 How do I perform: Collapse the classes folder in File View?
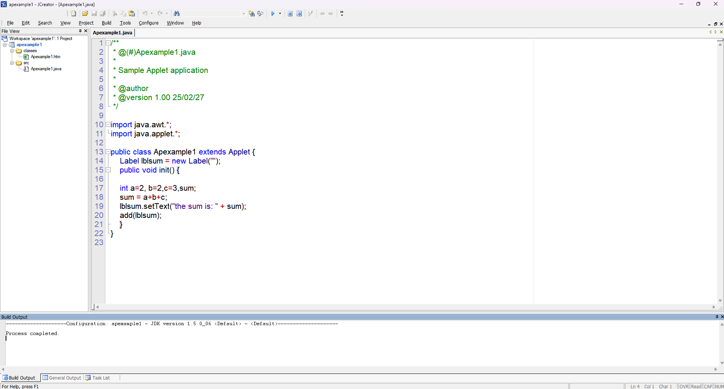pyautogui.click(x=12, y=51)
